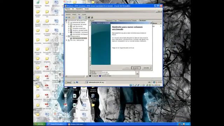Screen dimensions: 224x126
Task: Click the Tipo column header
Action: (x=115, y=21)
